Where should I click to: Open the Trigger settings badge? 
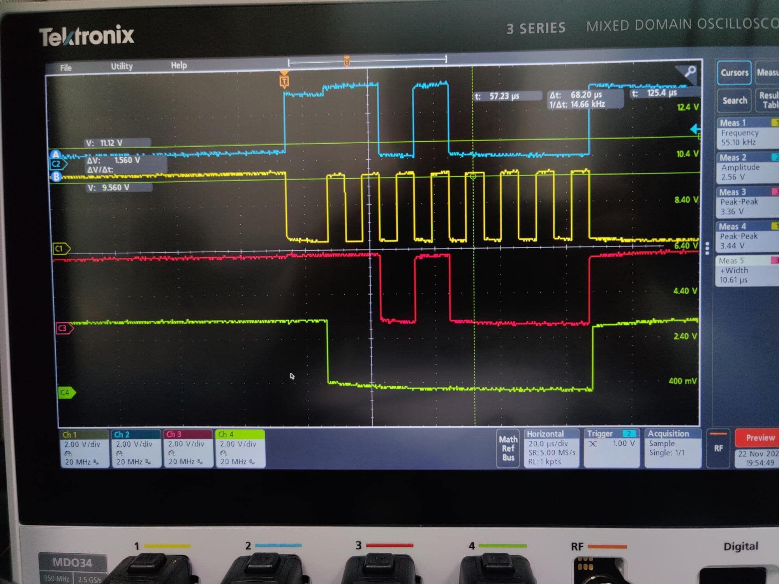coord(611,448)
